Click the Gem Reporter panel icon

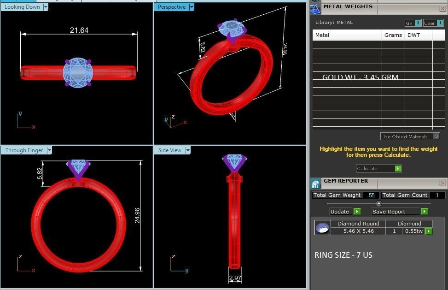pyautogui.click(x=315, y=183)
